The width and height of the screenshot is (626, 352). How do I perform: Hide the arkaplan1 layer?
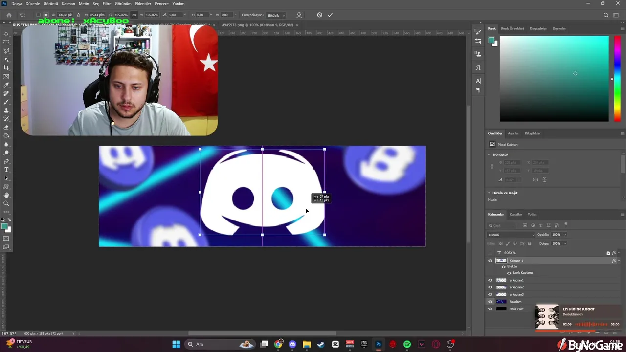(x=490, y=280)
